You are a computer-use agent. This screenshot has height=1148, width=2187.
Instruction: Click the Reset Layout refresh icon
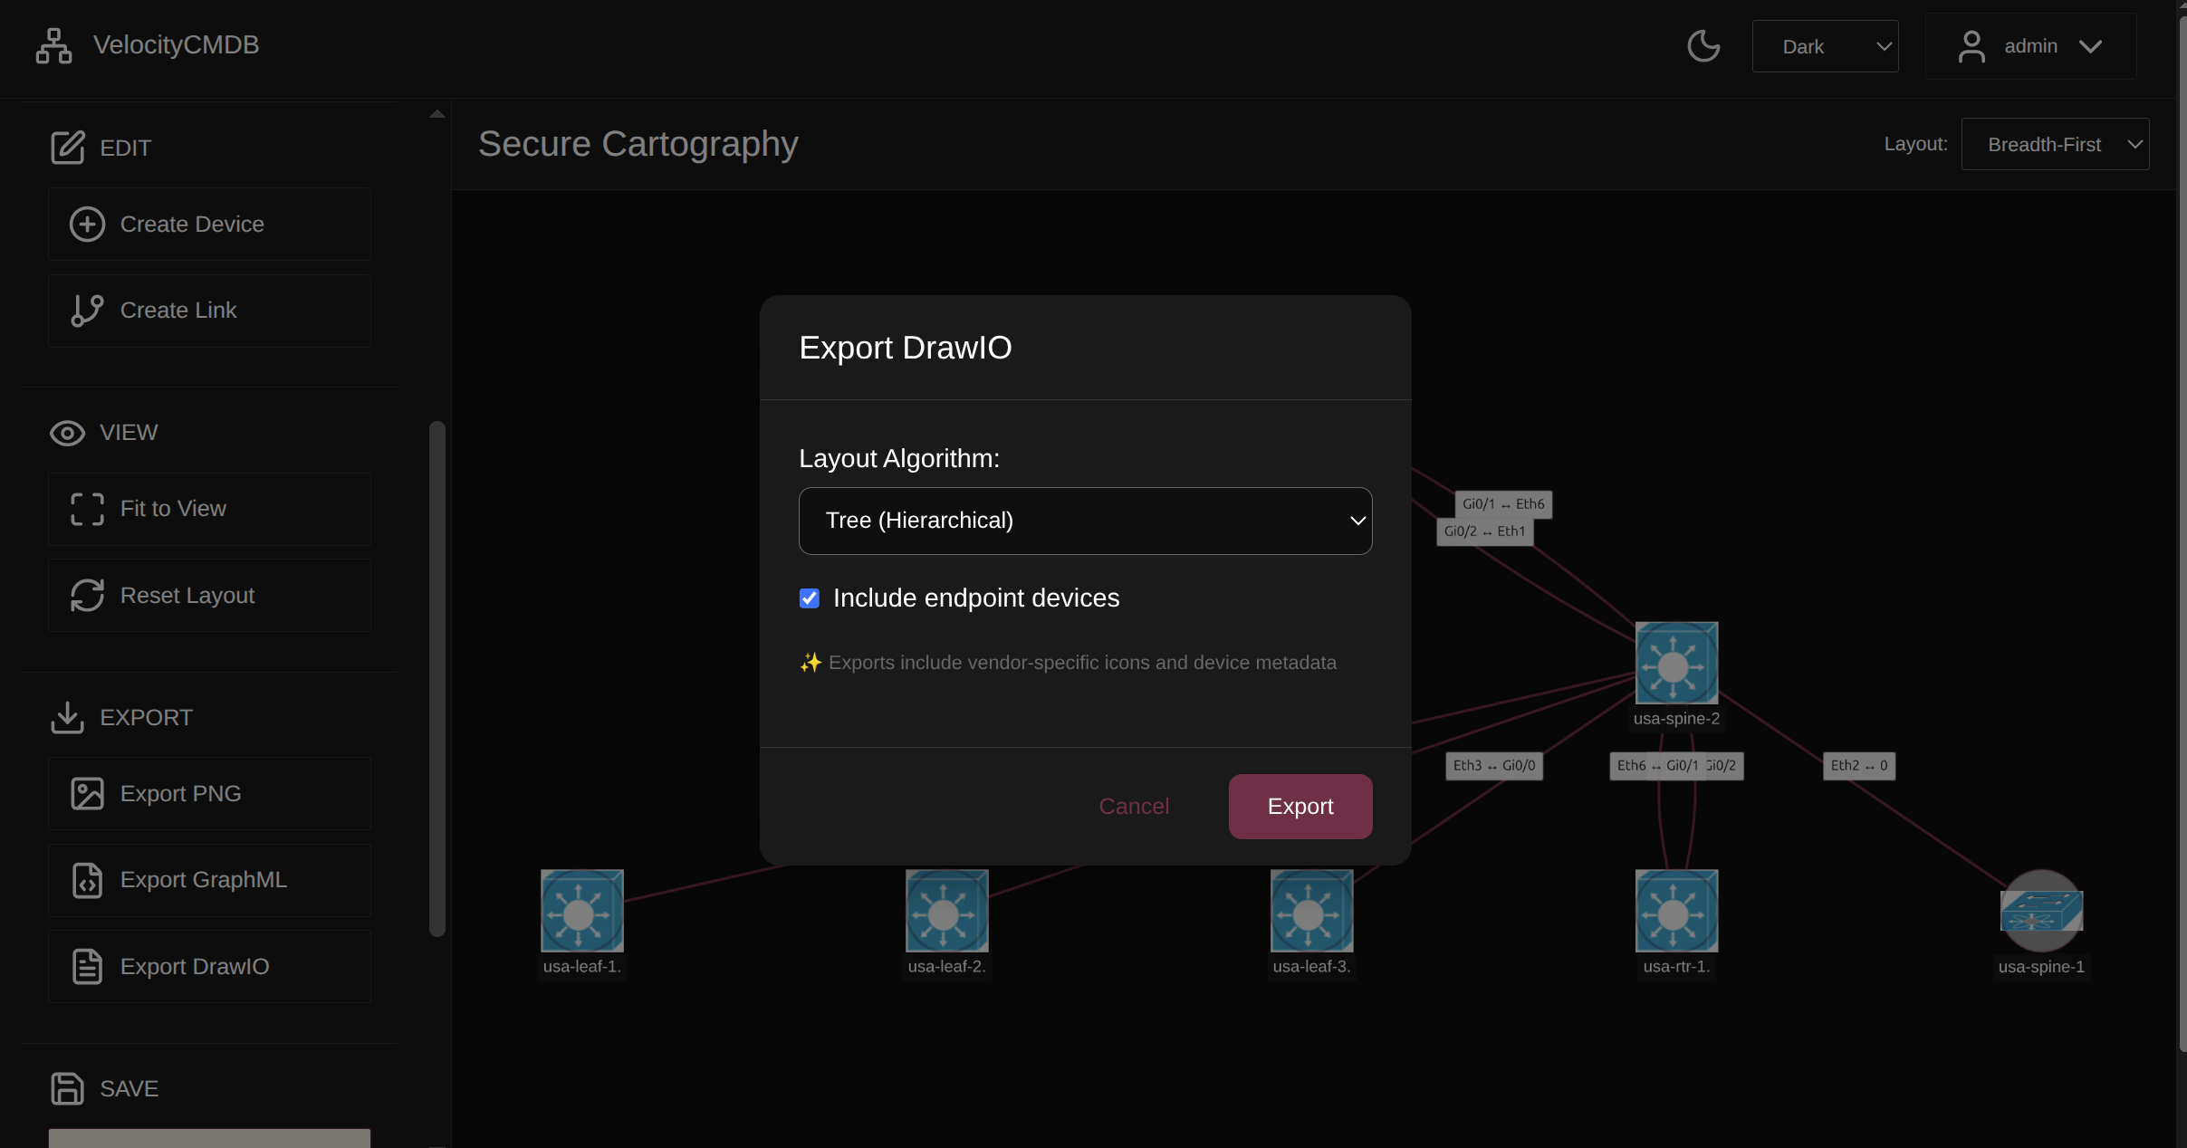87,596
